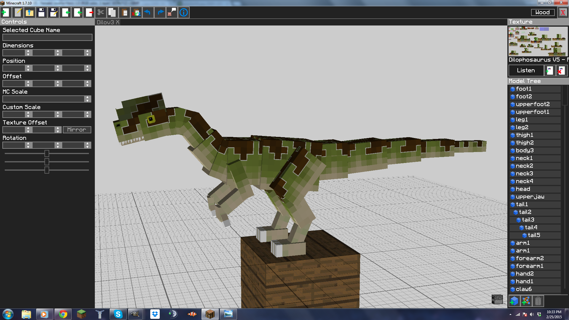Click the pig speech bubble chat icon
Screen dimensions: 569x320
click(172, 12)
